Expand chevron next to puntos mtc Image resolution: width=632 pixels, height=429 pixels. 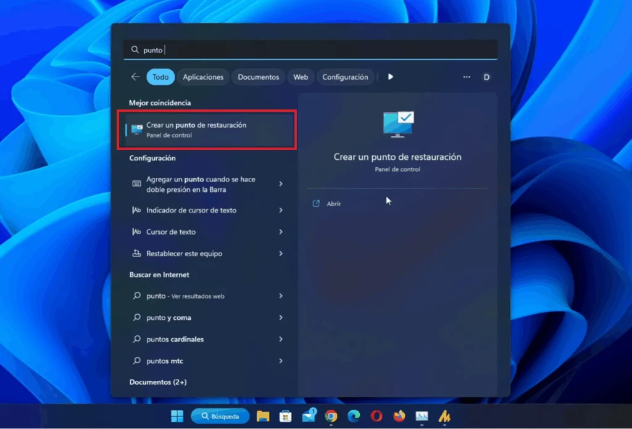click(281, 361)
